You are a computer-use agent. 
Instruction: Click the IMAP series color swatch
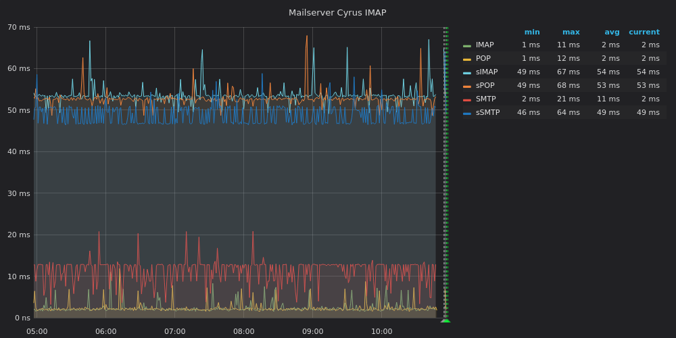pyautogui.click(x=467, y=45)
